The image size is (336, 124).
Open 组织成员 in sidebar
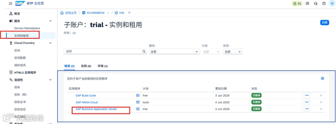20,65
